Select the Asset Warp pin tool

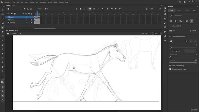[x=2, y=62]
